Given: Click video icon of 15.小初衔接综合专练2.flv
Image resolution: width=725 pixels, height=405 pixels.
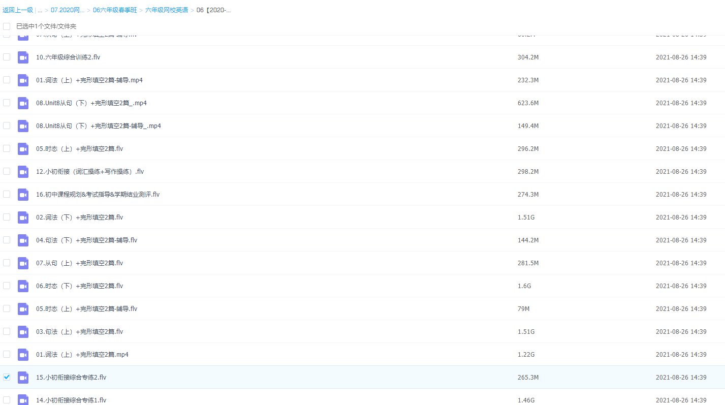Looking at the screenshot, I should point(23,378).
